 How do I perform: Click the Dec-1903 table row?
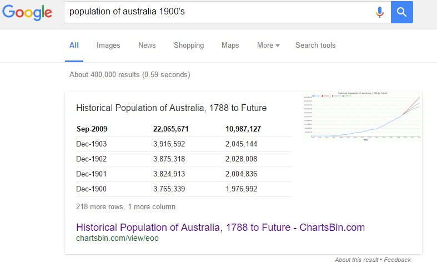pos(183,144)
